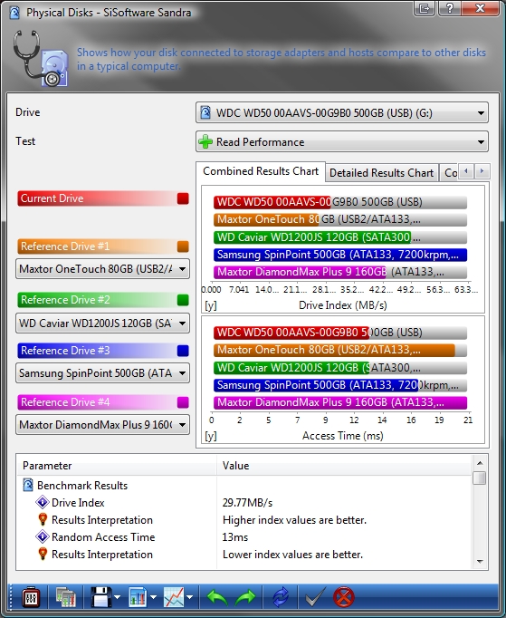Click the Parameter column header
Screen dimensions: 506x618
118,466
